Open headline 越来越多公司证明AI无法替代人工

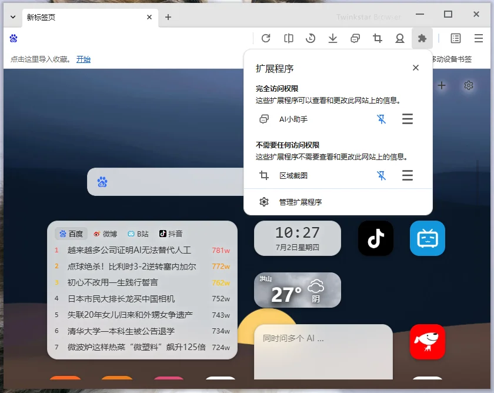pyautogui.click(x=129, y=250)
